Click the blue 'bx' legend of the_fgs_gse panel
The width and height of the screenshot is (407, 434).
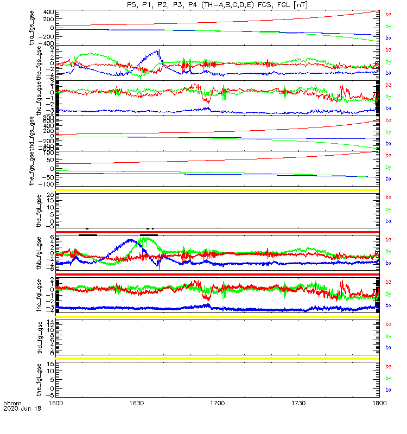point(389,179)
